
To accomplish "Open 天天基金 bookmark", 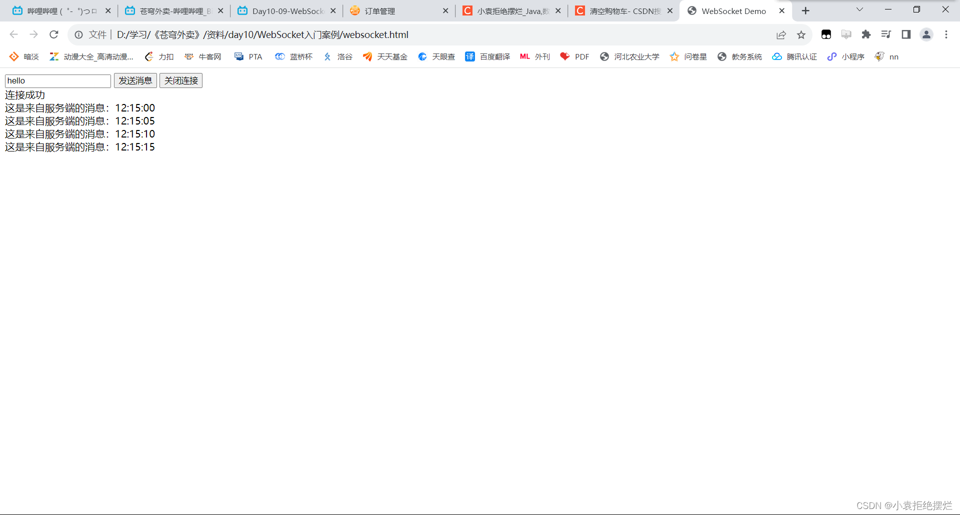I will coord(385,56).
